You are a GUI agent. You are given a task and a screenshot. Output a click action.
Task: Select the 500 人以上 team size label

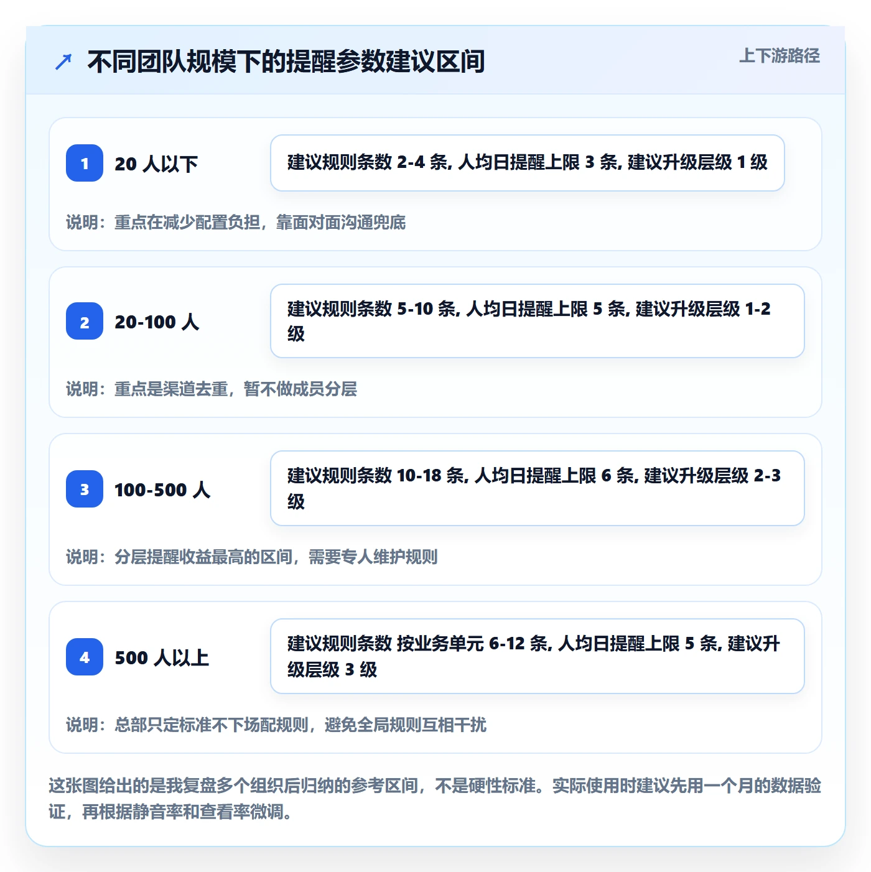point(162,657)
